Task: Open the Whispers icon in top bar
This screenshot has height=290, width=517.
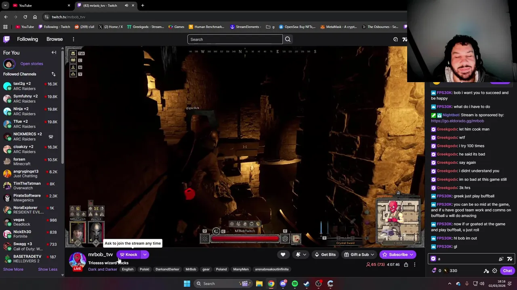Action: (x=395, y=39)
